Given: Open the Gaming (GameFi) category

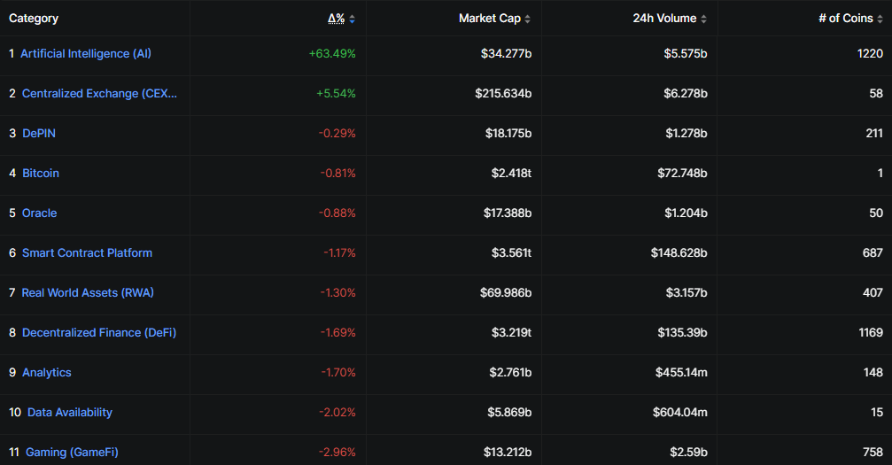Looking at the screenshot, I should (x=72, y=452).
